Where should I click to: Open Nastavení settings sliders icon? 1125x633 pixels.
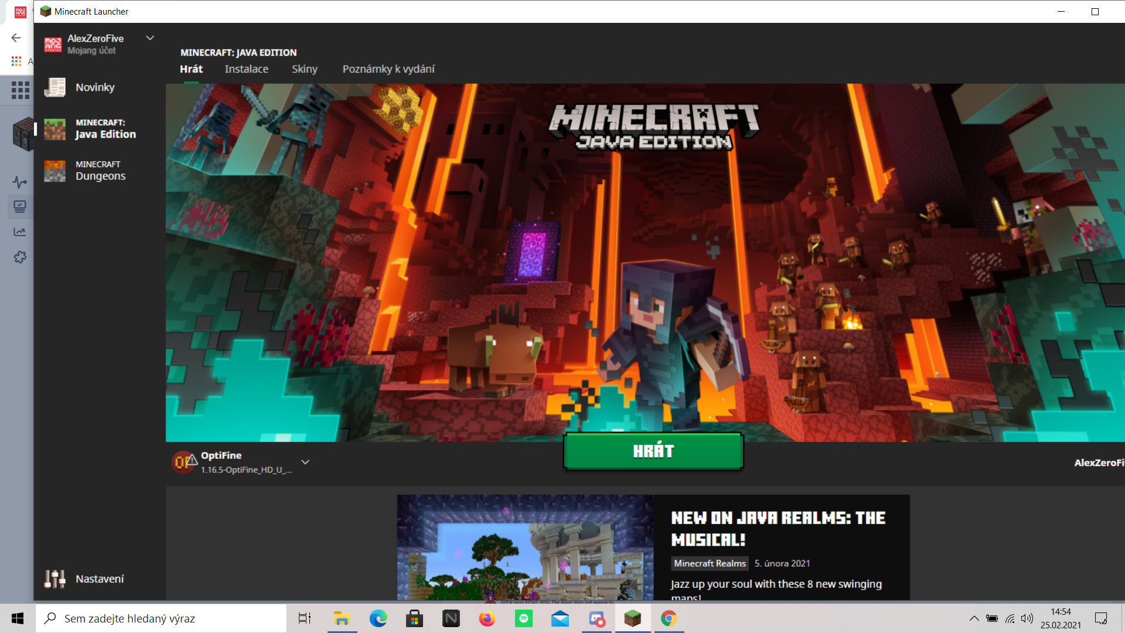pyautogui.click(x=55, y=579)
